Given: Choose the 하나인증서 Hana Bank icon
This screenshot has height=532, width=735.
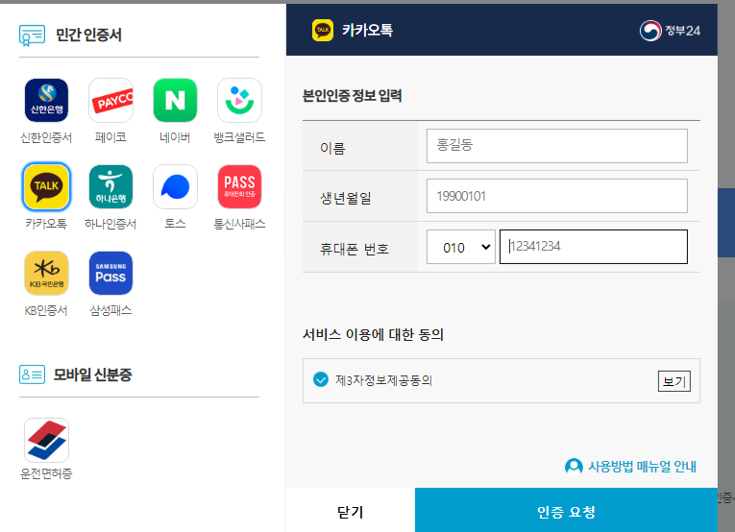Looking at the screenshot, I should tap(110, 187).
